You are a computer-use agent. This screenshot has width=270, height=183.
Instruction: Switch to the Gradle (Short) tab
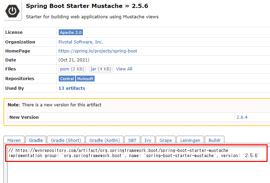(66, 140)
